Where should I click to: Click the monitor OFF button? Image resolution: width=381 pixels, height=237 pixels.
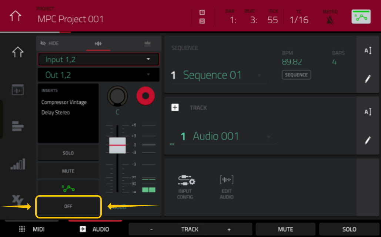tap(68, 206)
